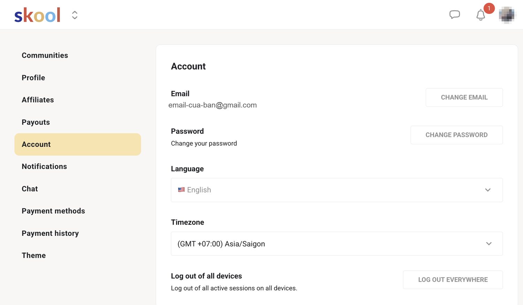Open the Theme settings
The image size is (523, 305).
click(34, 256)
